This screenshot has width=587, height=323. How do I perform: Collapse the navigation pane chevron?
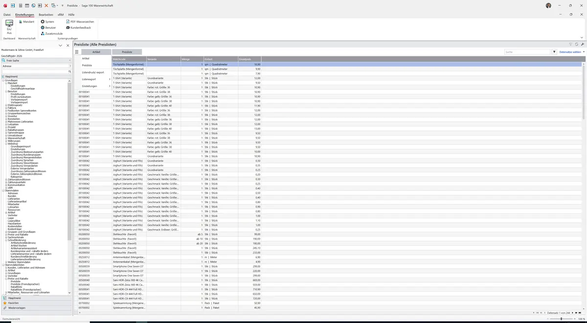click(60, 46)
